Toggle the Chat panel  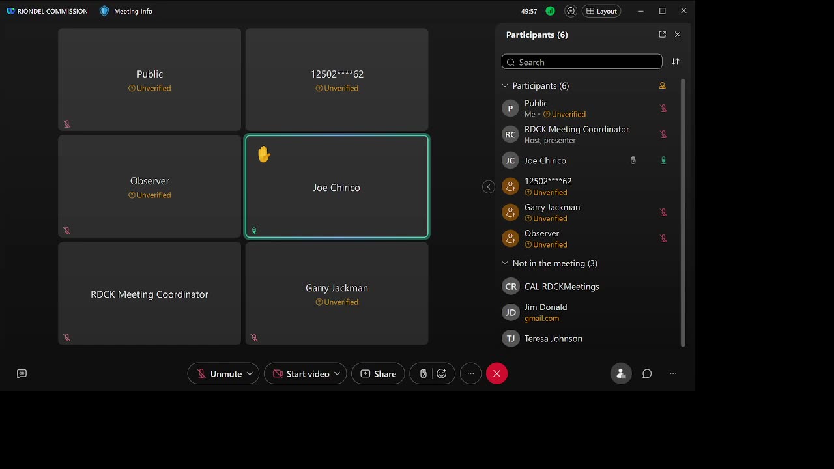point(647,374)
